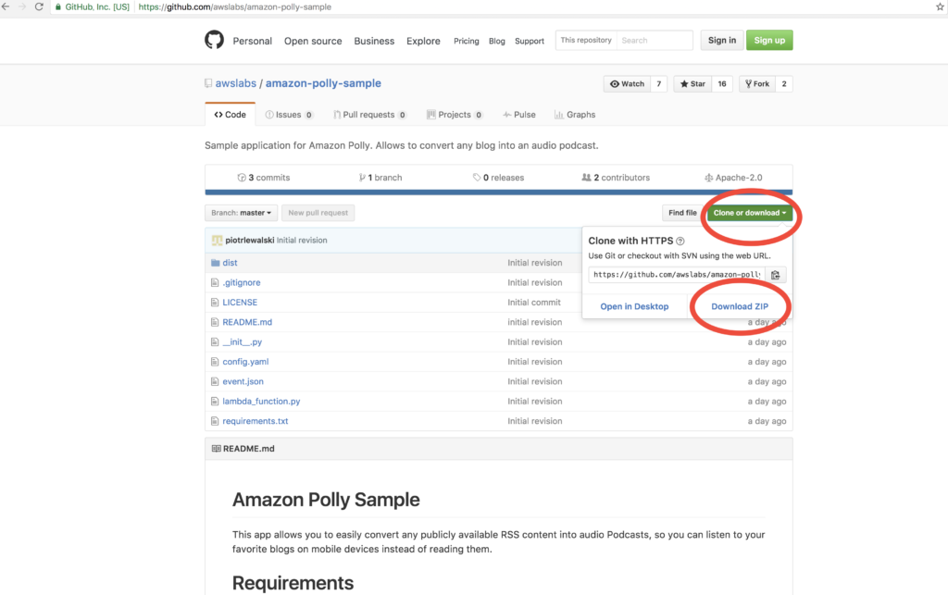Open the Explore menu item
Screen dimensions: 948x595
click(x=423, y=41)
